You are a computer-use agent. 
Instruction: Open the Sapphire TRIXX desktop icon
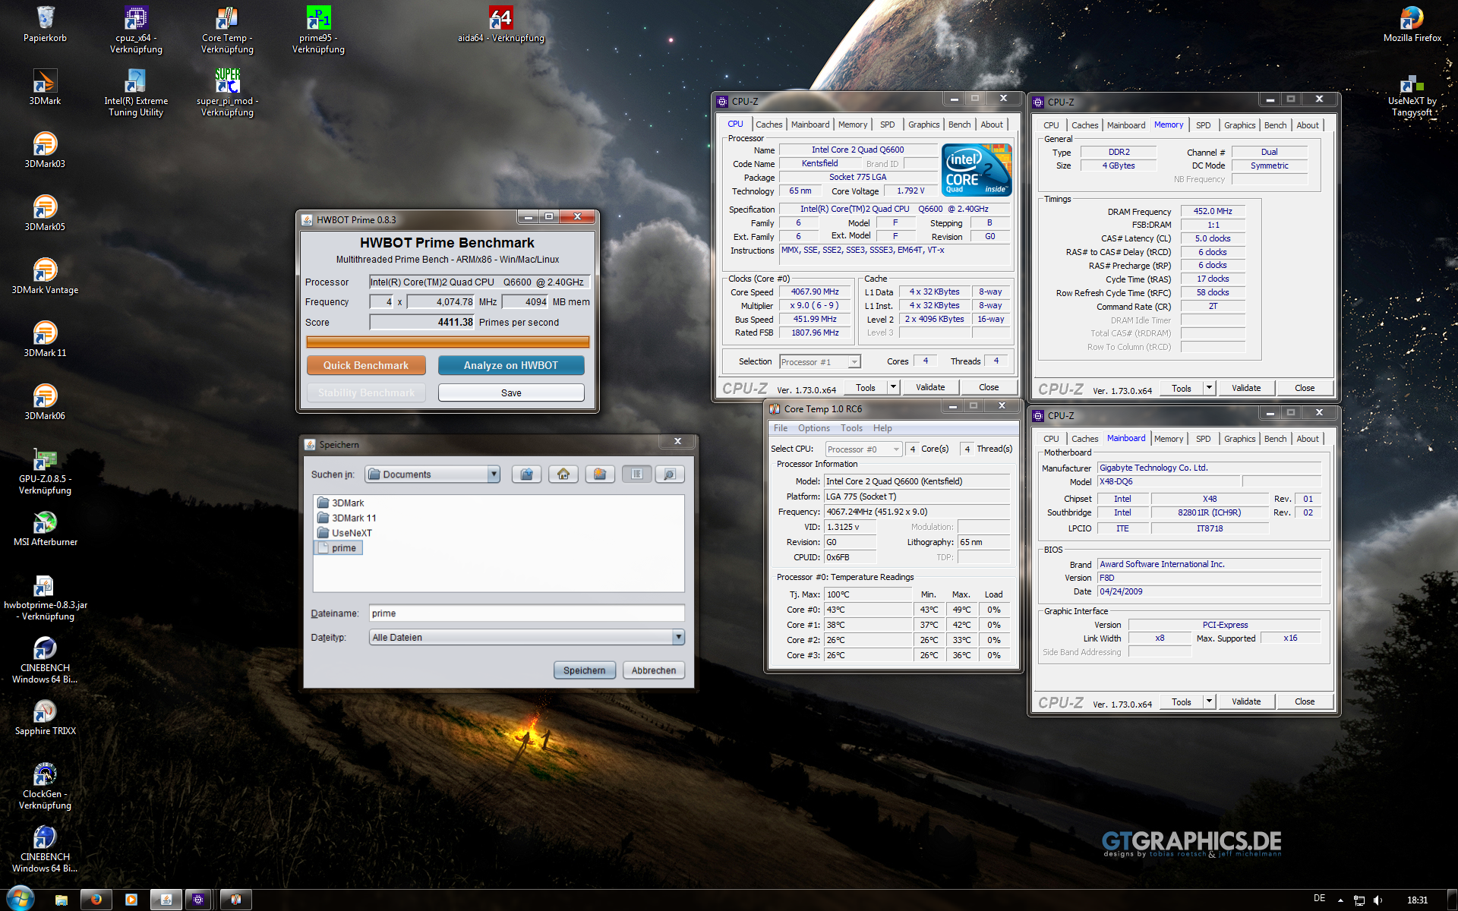pyautogui.click(x=45, y=717)
